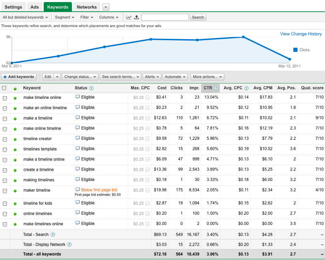Switch to the Ads tab
Viewport: 325px width, 260px height.
(35, 7)
